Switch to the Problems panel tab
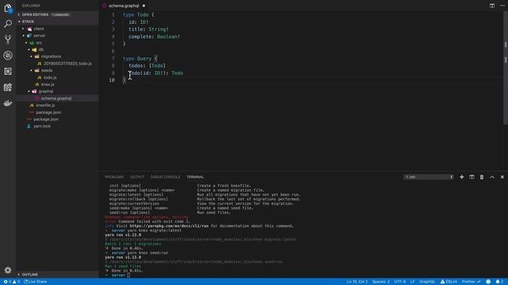508x285 pixels. click(x=114, y=177)
